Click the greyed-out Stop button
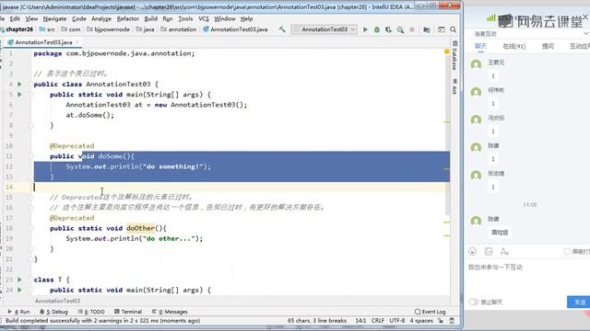590x331 pixels. [412, 29]
